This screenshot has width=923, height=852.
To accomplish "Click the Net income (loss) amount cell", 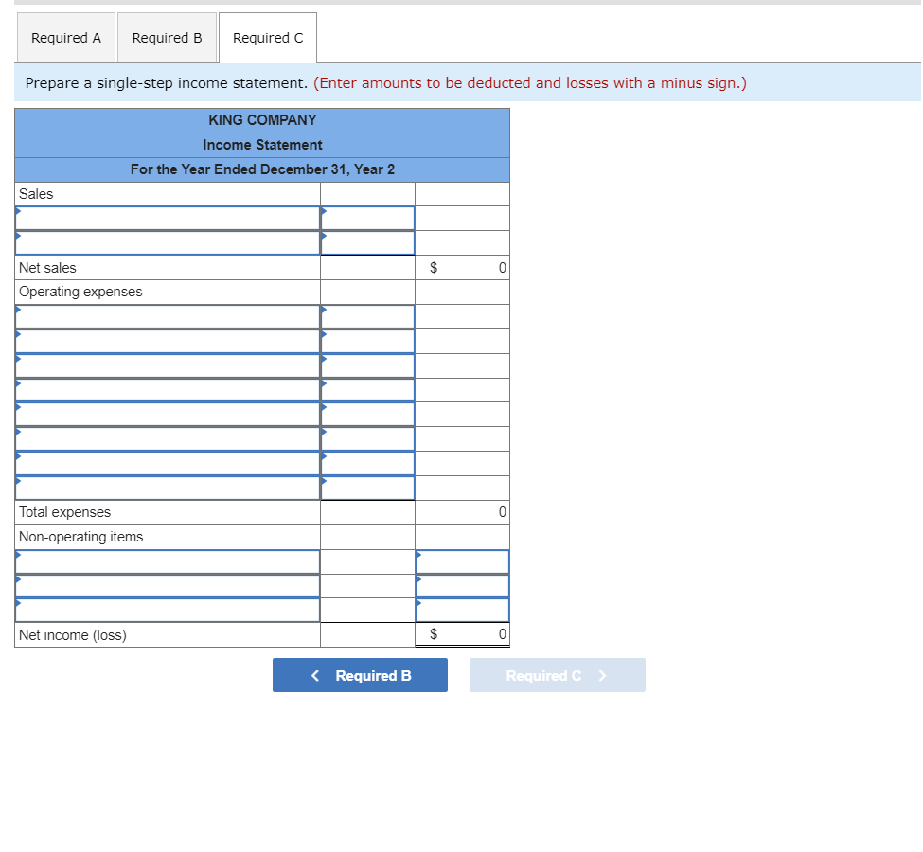I will (x=462, y=634).
